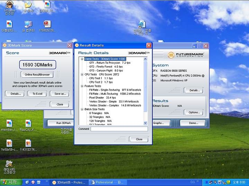
Task: Select '8 Triangles N/A' row
Action: click(x=99, y=113)
